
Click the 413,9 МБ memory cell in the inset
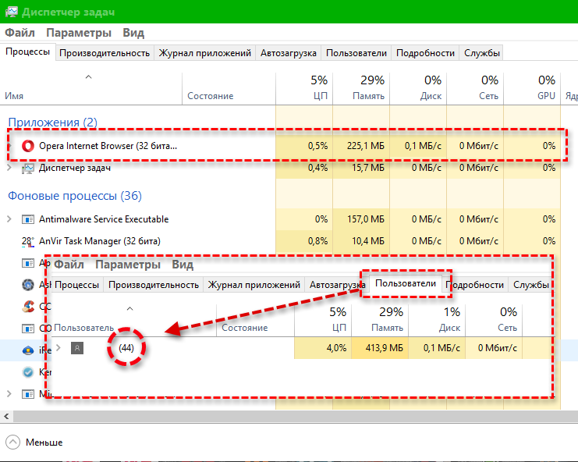click(380, 348)
